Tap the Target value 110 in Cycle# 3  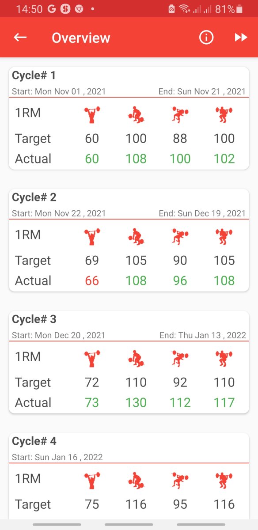136,382
